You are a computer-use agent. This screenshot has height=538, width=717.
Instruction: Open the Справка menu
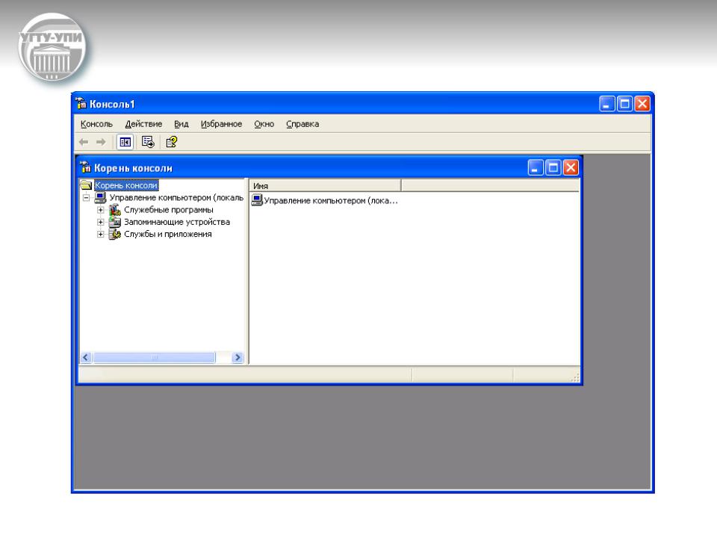tap(302, 124)
